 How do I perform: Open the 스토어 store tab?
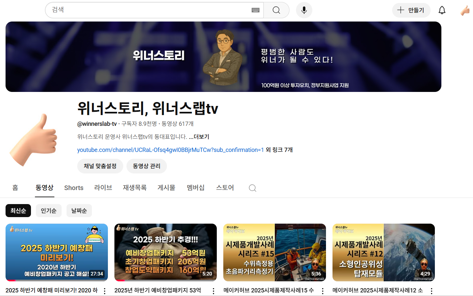click(225, 188)
